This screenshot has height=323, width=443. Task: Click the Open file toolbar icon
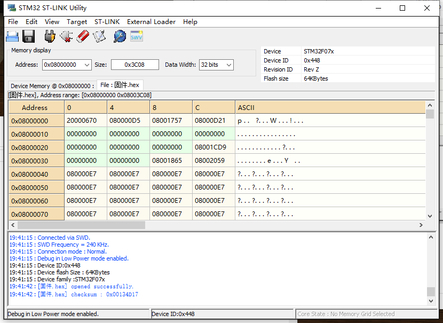tap(12, 36)
